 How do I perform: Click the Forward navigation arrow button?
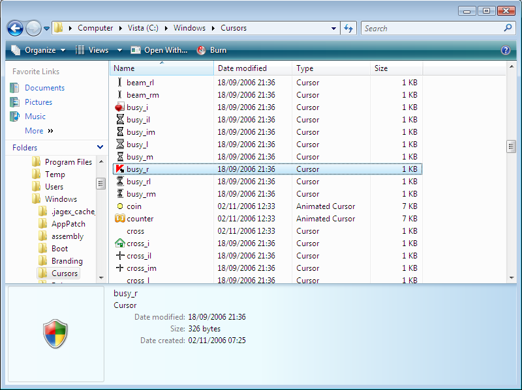(x=34, y=28)
